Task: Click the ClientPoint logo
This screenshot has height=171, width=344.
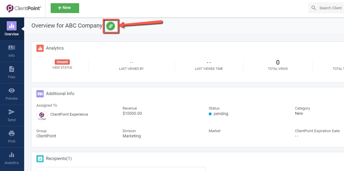Action: pyautogui.click(x=24, y=8)
